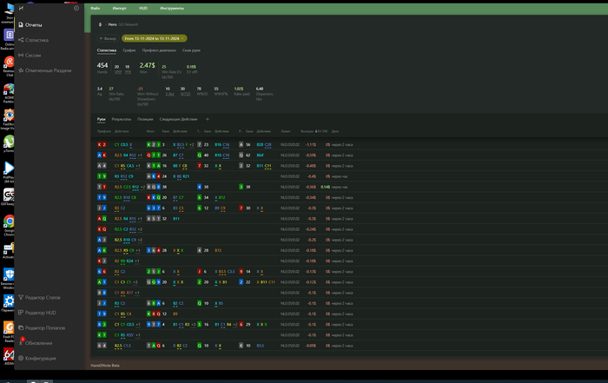Screen dimensions: 608x383
Task: Select the Статистика tab
Action: pyautogui.click(x=107, y=50)
